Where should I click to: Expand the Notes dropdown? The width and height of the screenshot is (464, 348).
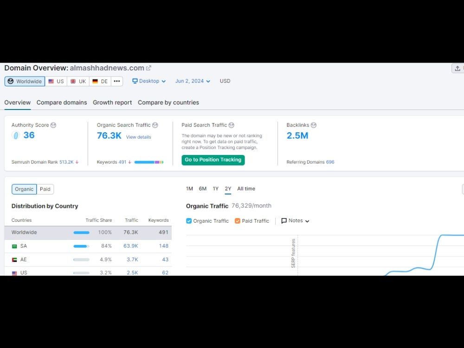coord(295,221)
